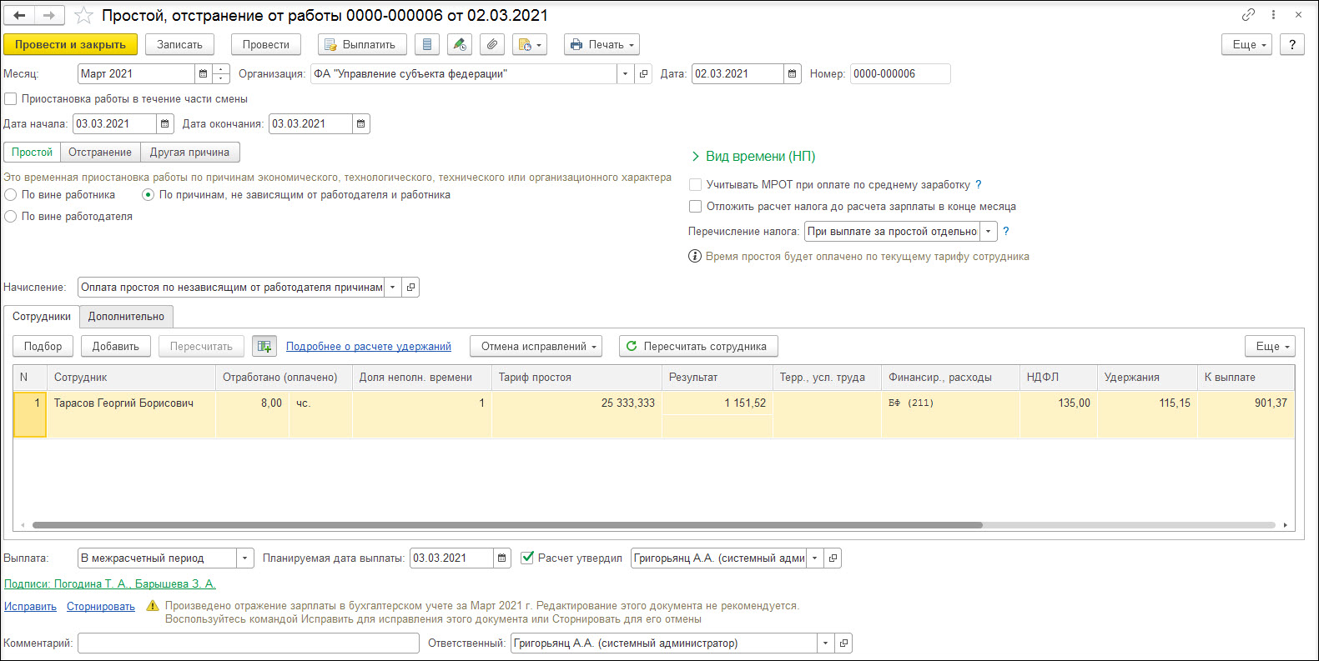Screen dimensions: 1319x661
Task: Click the Выплатить button
Action: pos(362,45)
